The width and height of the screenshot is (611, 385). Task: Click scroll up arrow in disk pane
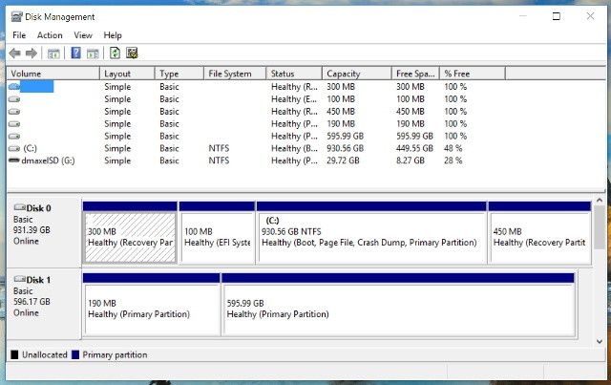pos(600,200)
